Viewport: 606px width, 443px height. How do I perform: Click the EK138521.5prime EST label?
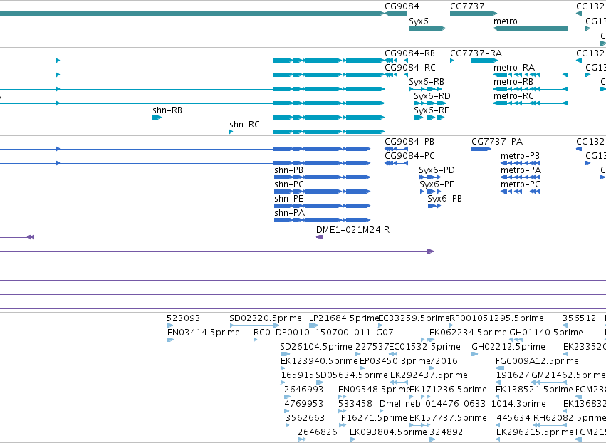click(535, 390)
